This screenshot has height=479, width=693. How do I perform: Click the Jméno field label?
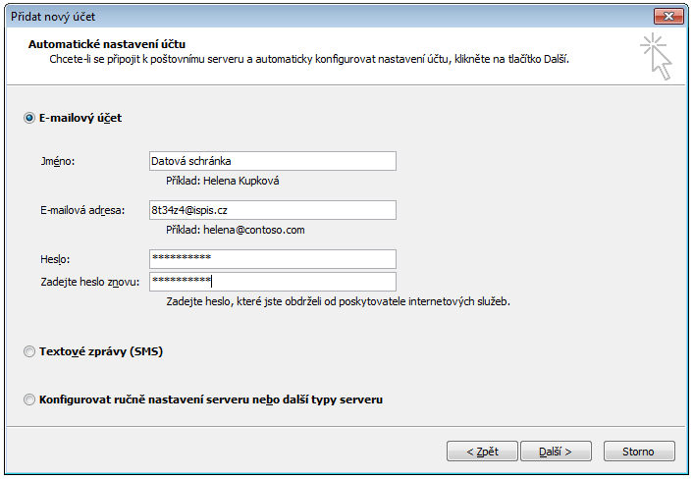[58, 161]
